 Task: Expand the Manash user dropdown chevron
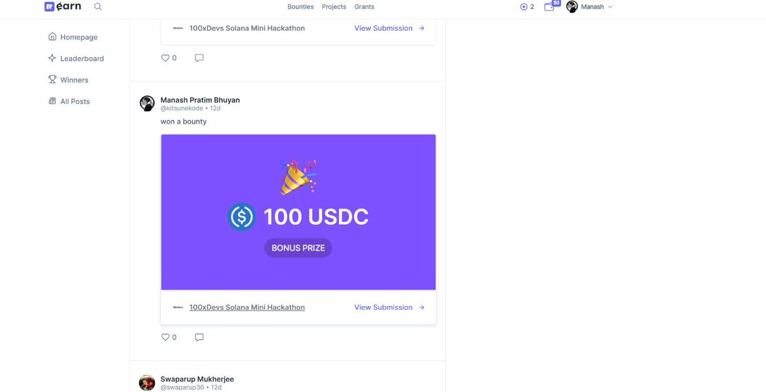tap(610, 6)
